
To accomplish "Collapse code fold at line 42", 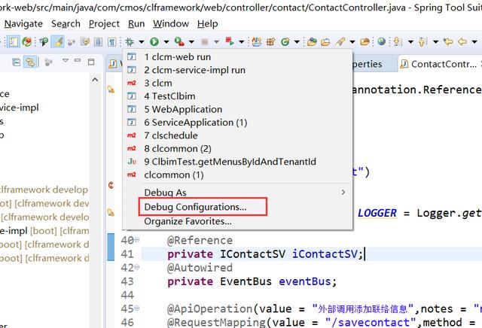I will pos(137,267).
